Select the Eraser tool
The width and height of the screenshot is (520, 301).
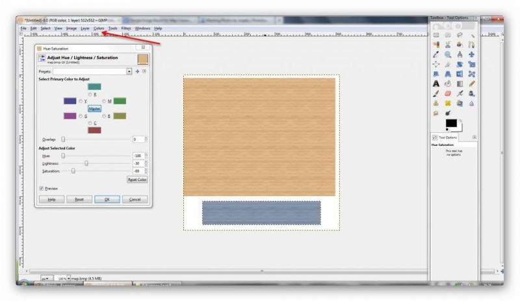click(x=448, y=93)
